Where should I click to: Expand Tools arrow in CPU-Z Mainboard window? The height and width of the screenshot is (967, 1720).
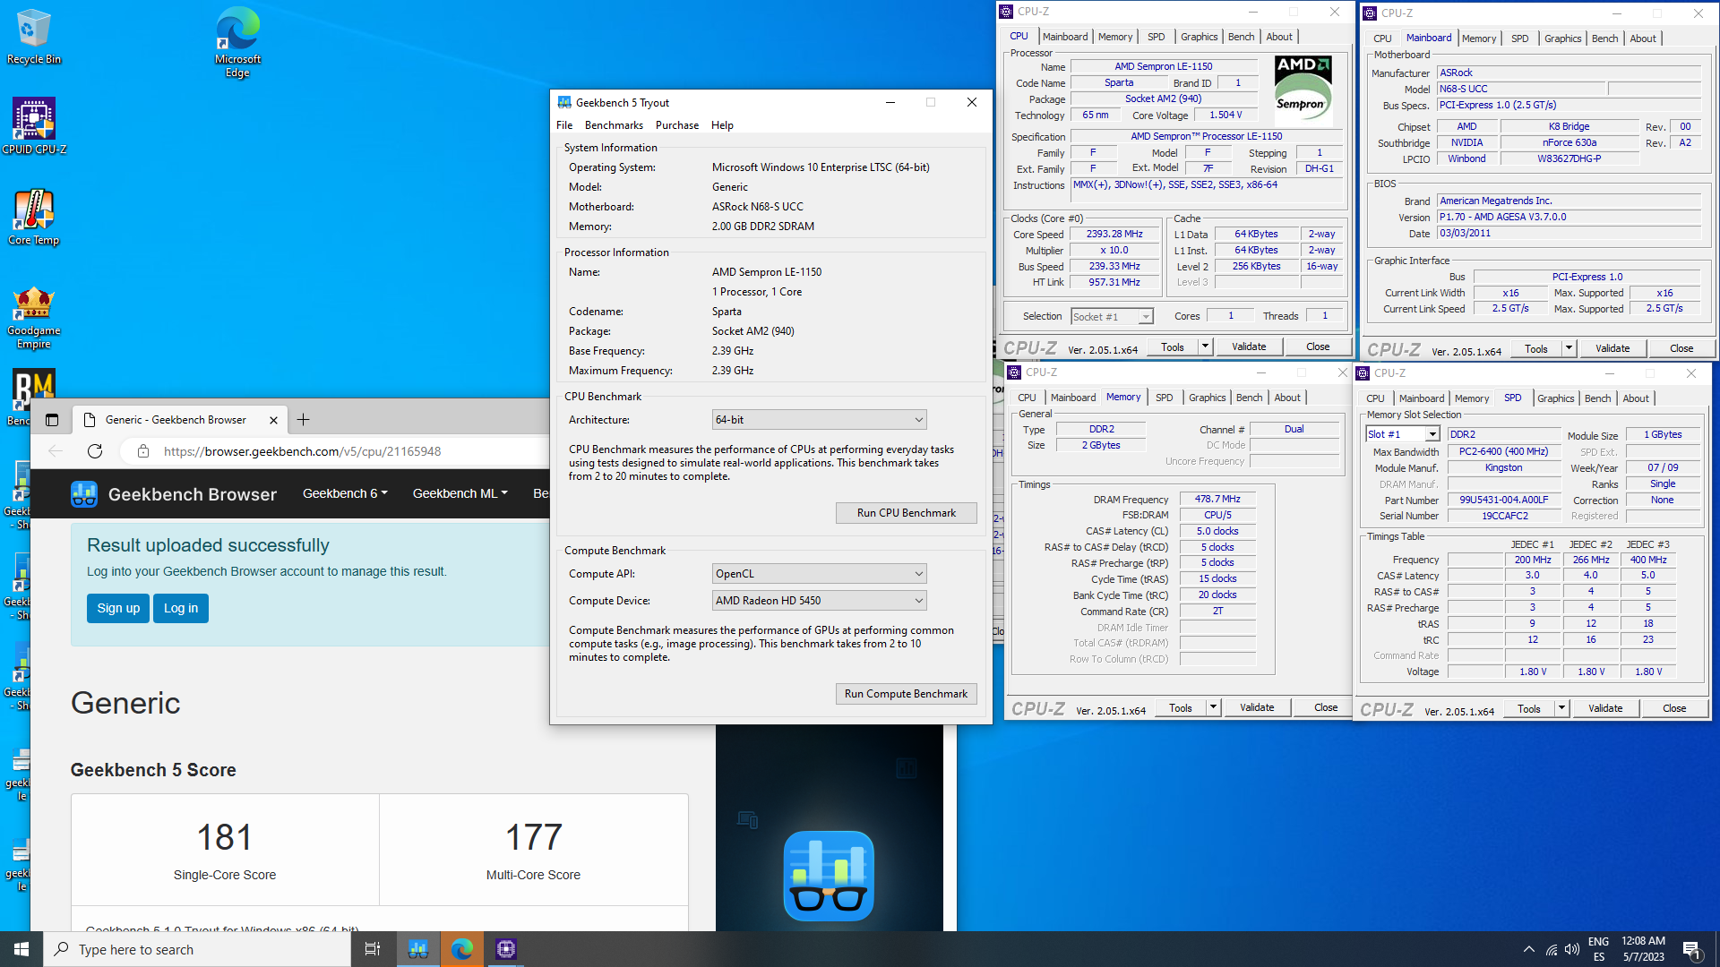pos(1569,348)
